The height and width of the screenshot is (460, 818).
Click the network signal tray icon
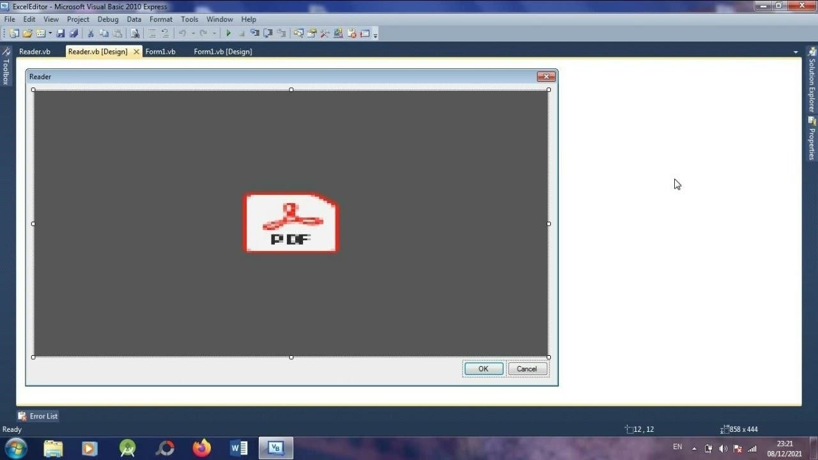pyautogui.click(x=752, y=448)
